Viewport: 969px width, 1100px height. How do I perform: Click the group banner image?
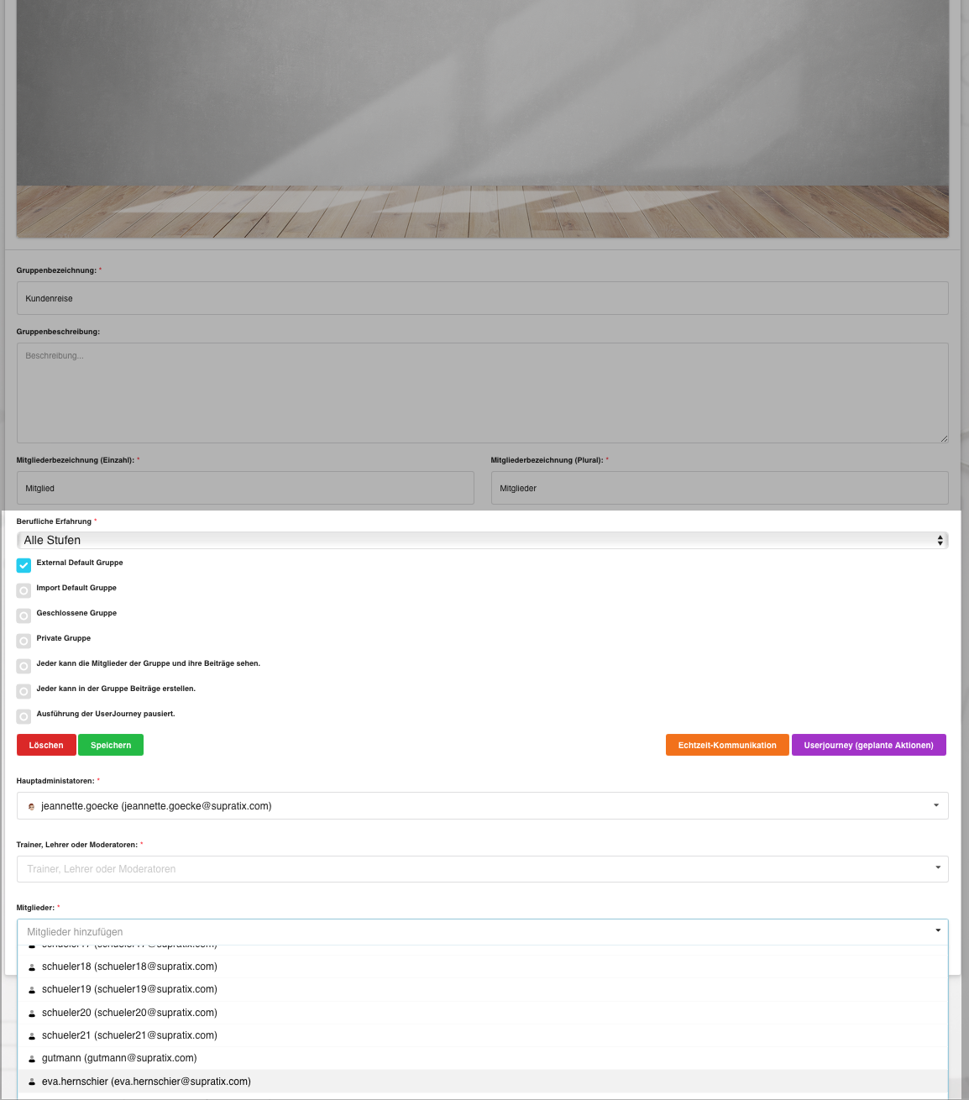click(x=482, y=118)
